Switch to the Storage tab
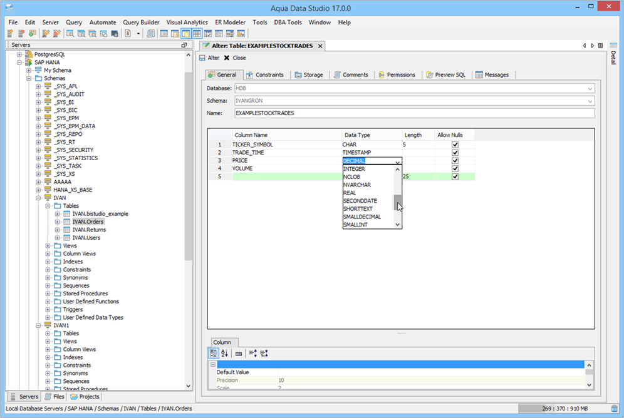This screenshot has height=418, width=624. [309, 74]
